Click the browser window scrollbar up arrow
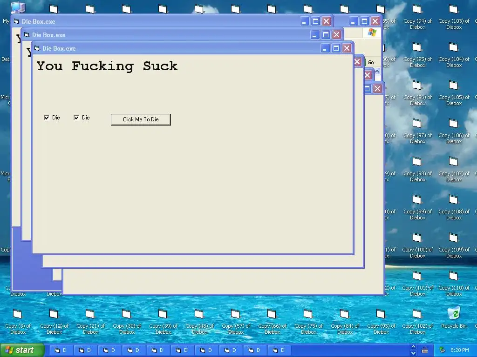477x357 pixels. pyautogui.click(x=377, y=71)
